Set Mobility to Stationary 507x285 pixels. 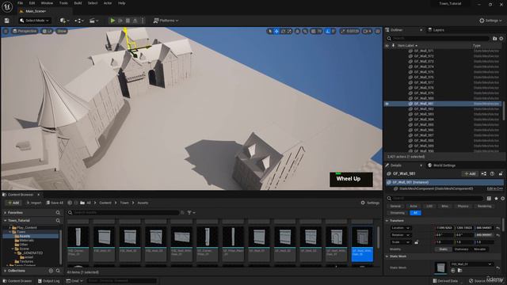point(461,249)
